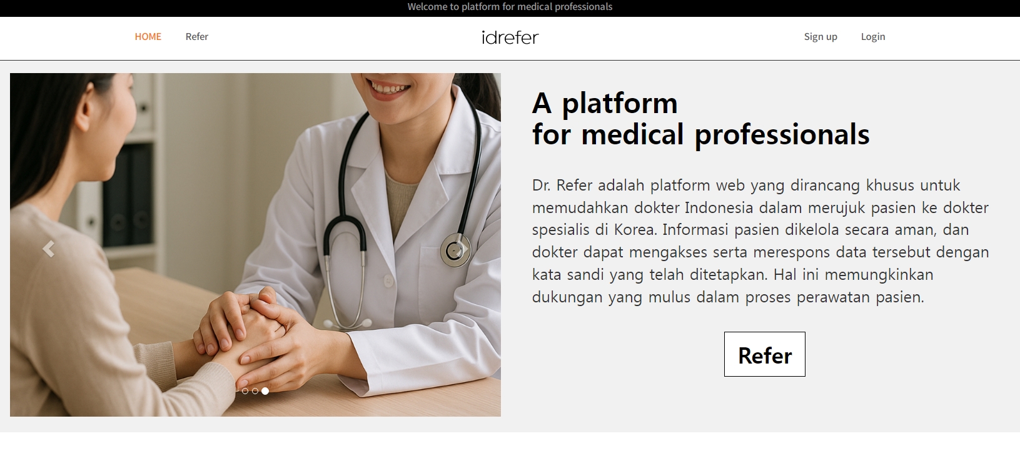Go to the previous carousel slide arrow
Viewport: 1020px width, 471px height.
[x=48, y=249]
